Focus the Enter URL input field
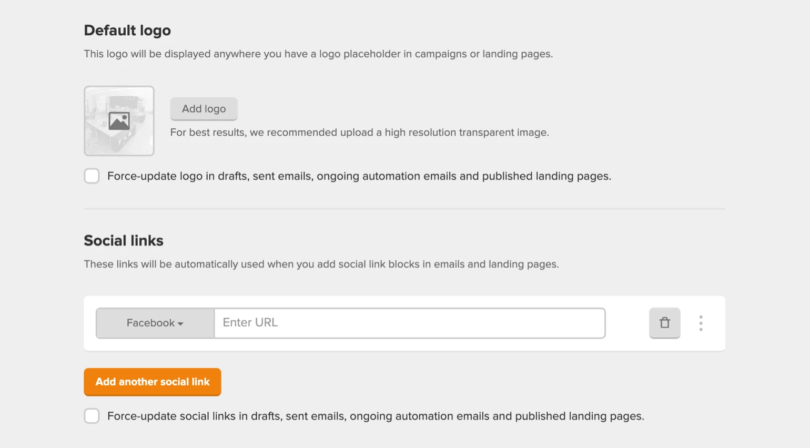810x448 pixels. click(x=409, y=323)
